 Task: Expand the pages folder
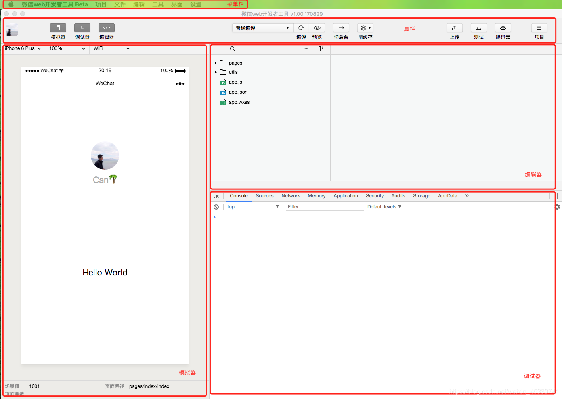coord(216,63)
